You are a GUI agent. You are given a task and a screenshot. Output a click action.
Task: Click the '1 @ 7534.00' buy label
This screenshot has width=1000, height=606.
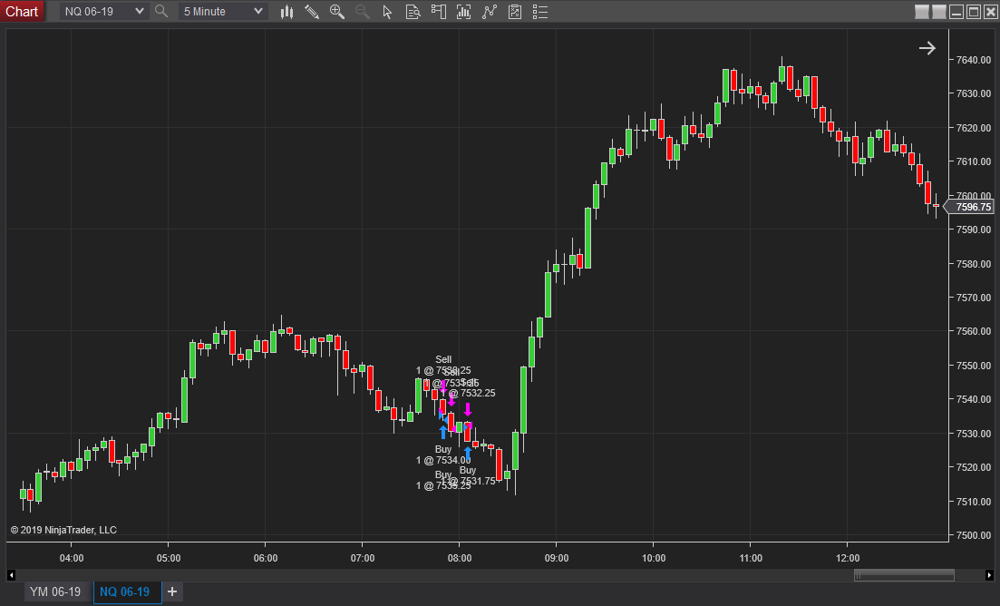[x=443, y=460]
